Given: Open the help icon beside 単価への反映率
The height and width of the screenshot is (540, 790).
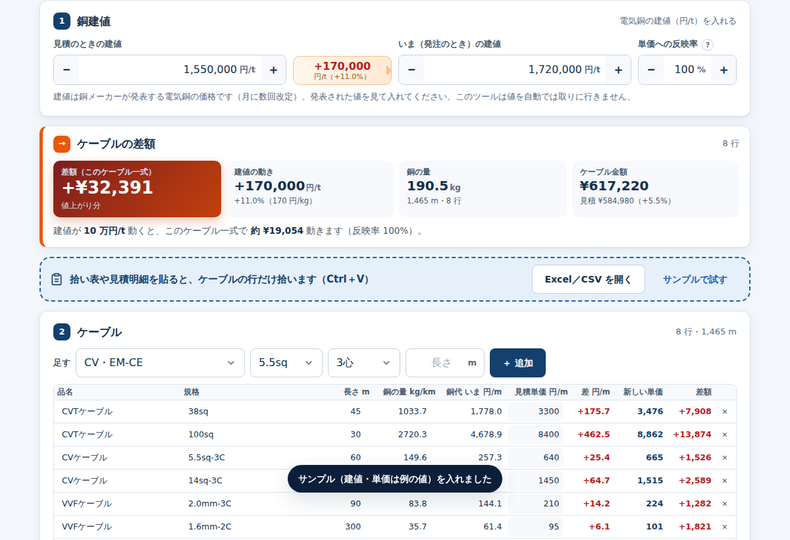Looking at the screenshot, I should (708, 45).
